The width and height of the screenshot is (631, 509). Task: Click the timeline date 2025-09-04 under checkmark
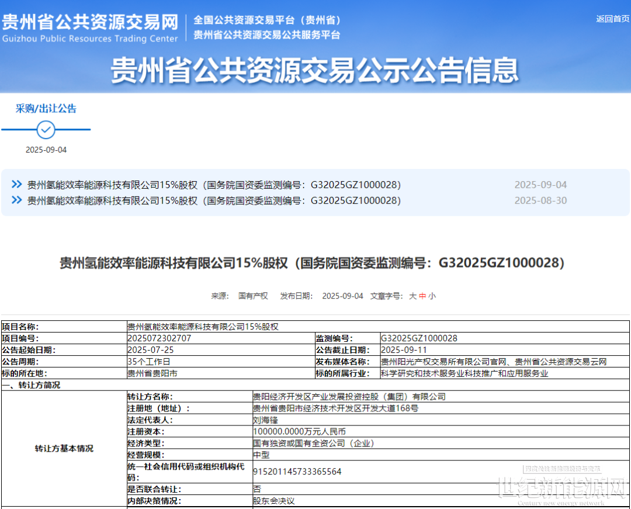[46, 150]
